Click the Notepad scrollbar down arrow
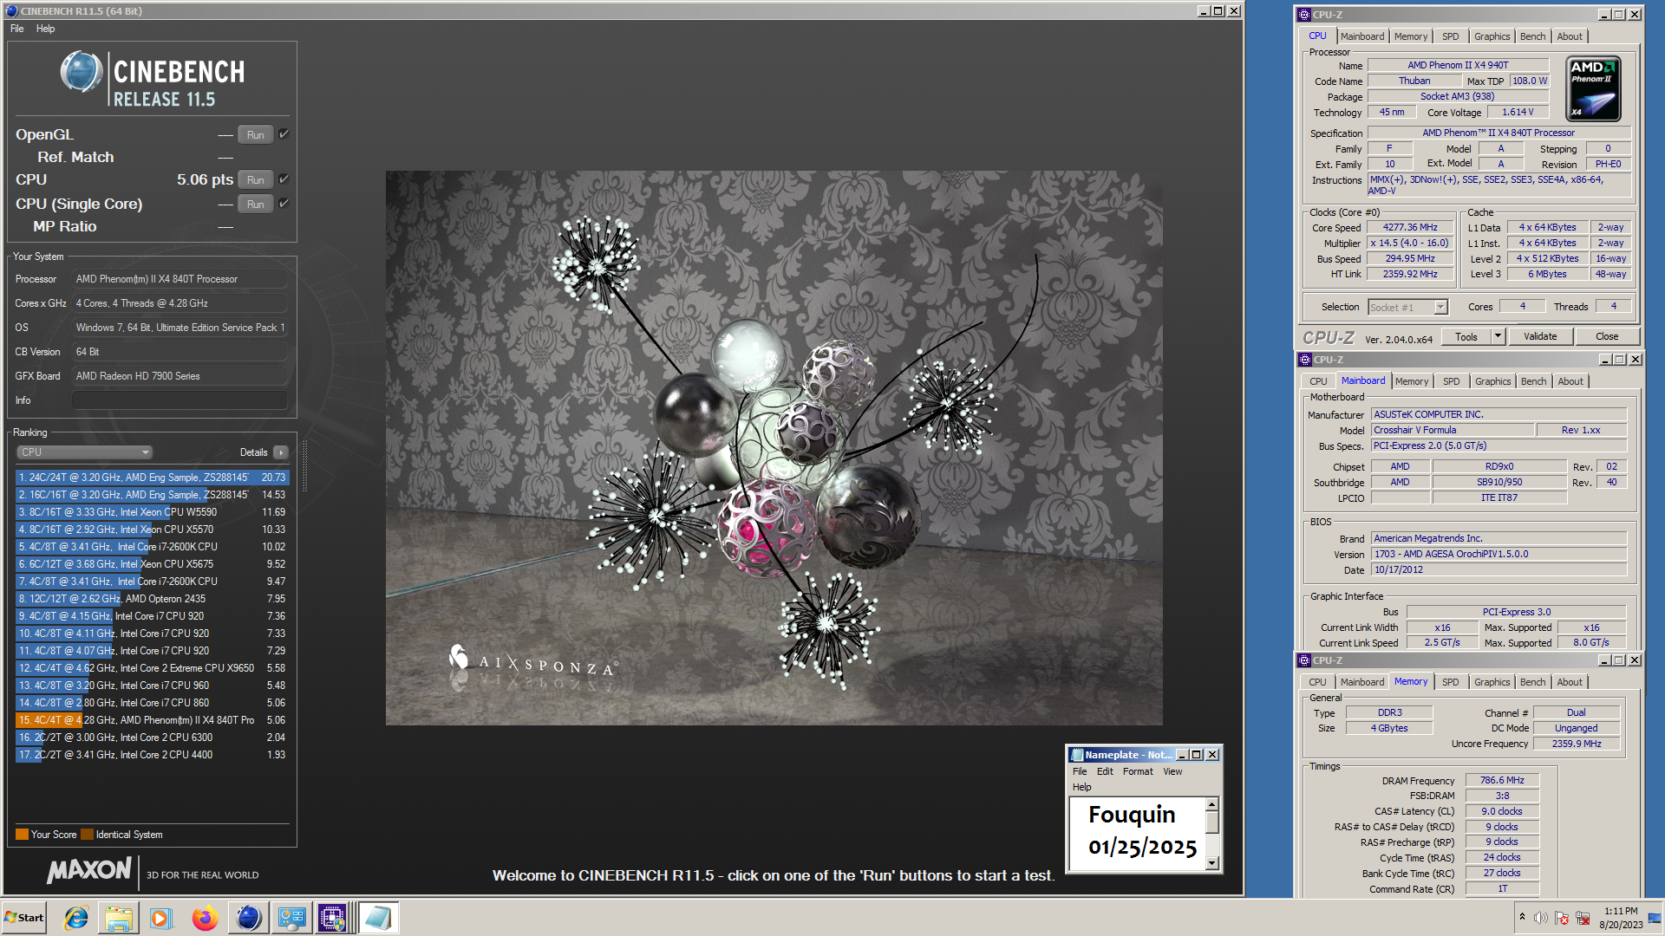 point(1212,863)
